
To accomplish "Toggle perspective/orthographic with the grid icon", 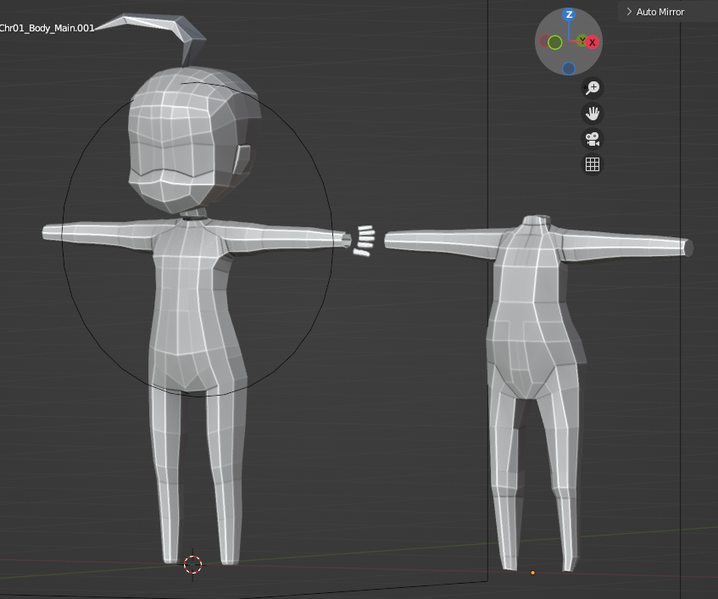I will 593,164.
